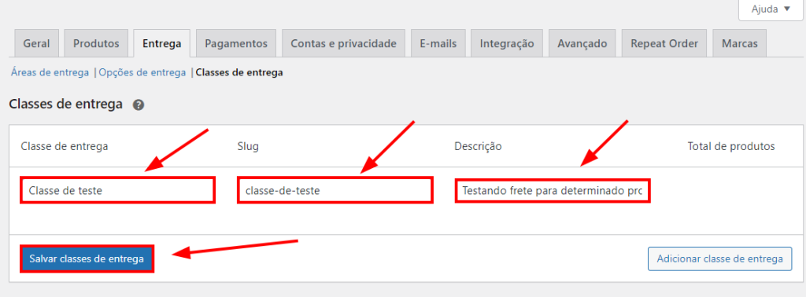Switch to the E-mails tab
806x297 pixels.
(x=438, y=43)
